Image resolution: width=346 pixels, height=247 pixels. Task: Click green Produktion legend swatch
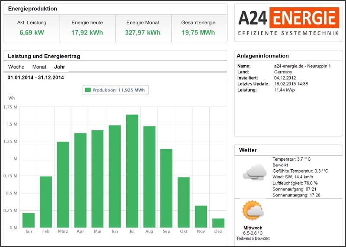point(88,90)
